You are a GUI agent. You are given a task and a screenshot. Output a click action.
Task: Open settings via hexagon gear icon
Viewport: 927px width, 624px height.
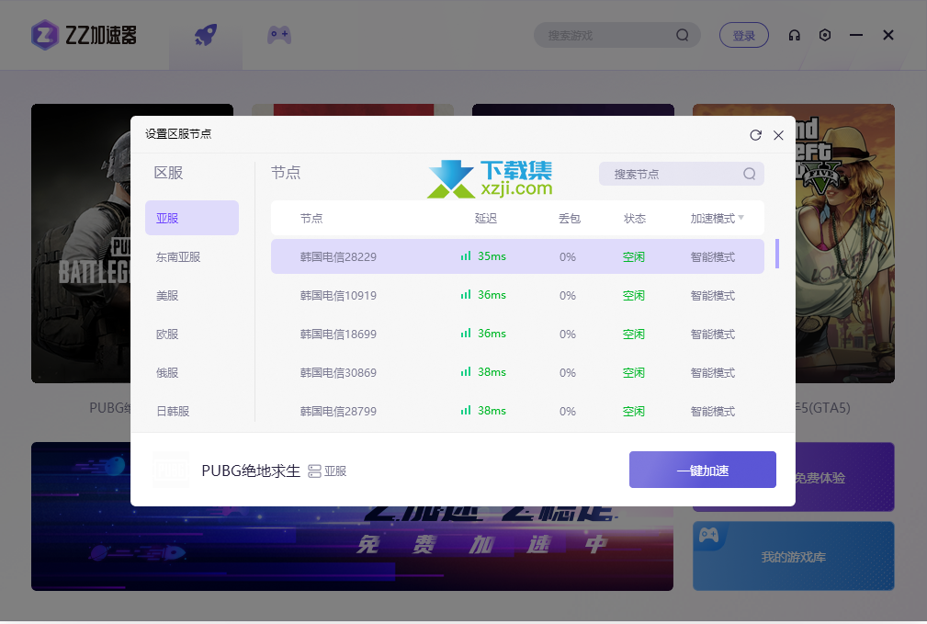(825, 36)
